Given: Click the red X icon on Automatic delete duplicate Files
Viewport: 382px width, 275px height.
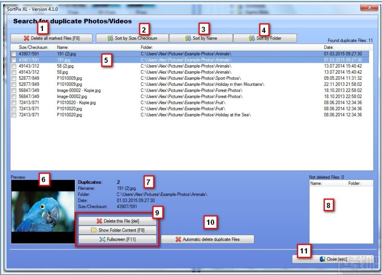Looking at the screenshot, I should 178,239.
